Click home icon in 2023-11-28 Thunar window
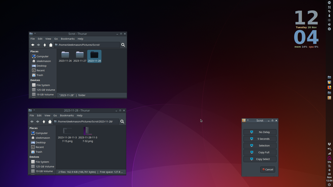 point(50,122)
